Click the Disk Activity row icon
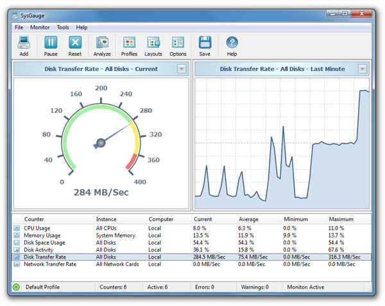 (x=17, y=250)
